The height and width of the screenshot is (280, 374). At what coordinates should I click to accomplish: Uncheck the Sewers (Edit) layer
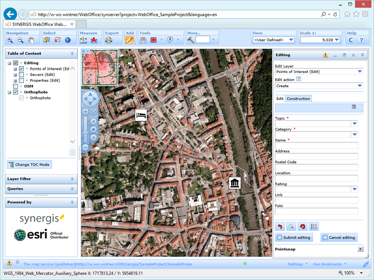tap(21, 74)
